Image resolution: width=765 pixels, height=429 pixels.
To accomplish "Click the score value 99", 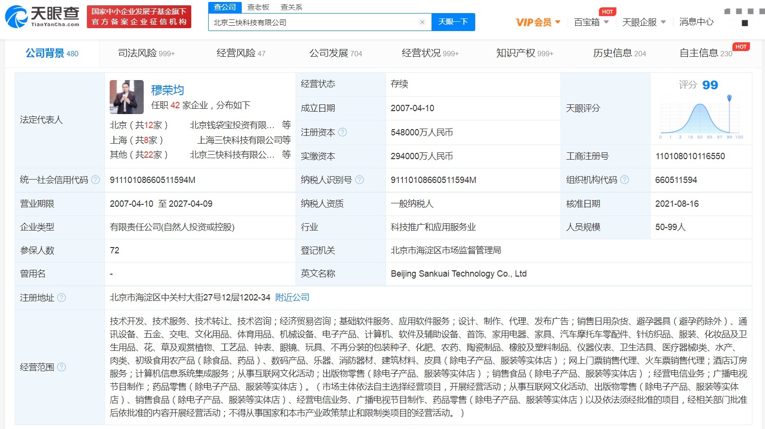I will click(x=710, y=85).
